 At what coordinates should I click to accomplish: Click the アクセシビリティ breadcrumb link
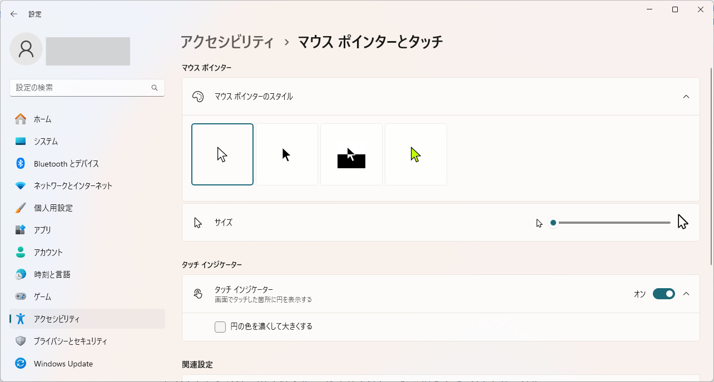pyautogui.click(x=228, y=41)
